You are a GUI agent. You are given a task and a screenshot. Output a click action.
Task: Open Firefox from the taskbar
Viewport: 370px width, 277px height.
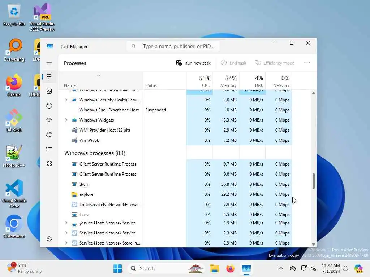pos(230,268)
